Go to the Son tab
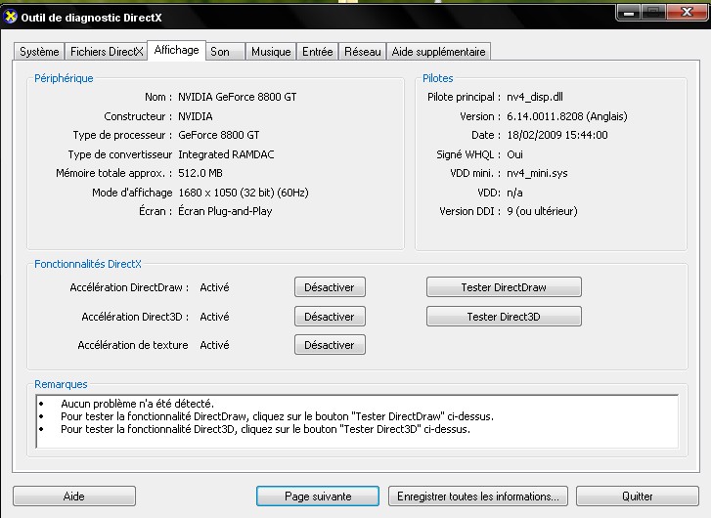The image size is (711, 518). coord(220,52)
